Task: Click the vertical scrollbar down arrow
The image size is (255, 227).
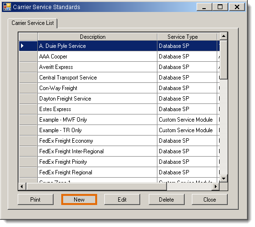Action: coord(223,179)
